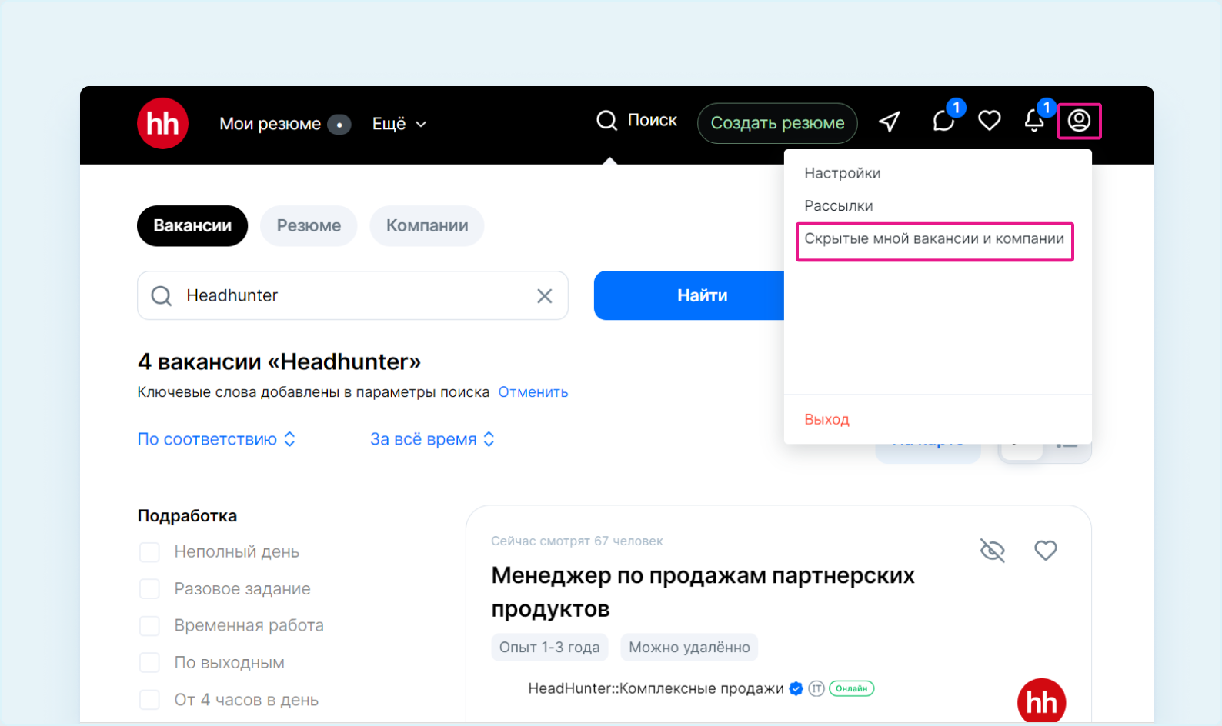Switch to the Компании tab
1222x726 pixels.
(x=427, y=226)
